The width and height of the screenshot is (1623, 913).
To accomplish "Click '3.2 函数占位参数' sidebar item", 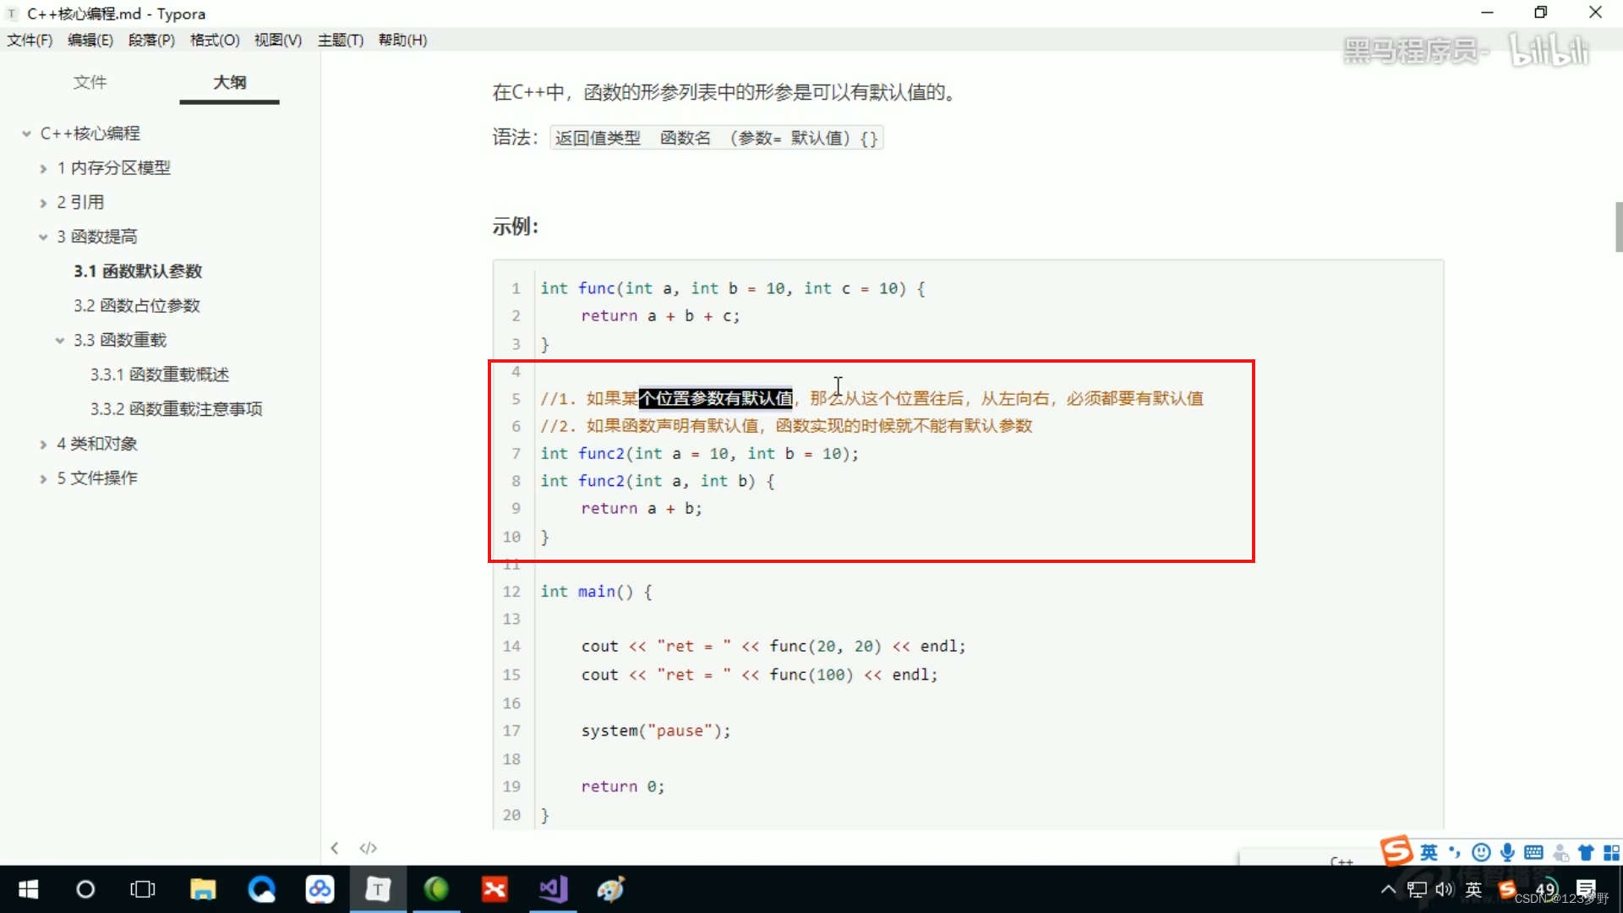I will pyautogui.click(x=135, y=304).
